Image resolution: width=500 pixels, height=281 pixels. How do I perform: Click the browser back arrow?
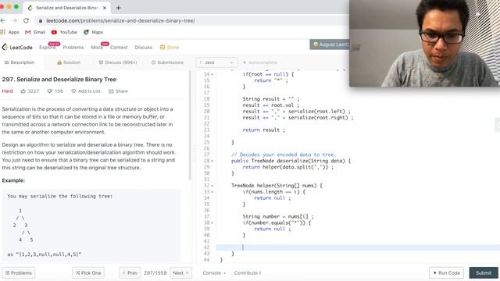point(3,21)
